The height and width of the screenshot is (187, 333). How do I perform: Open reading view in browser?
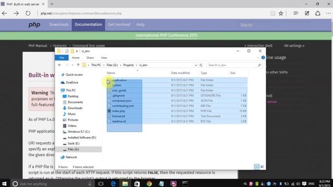pos(273,14)
